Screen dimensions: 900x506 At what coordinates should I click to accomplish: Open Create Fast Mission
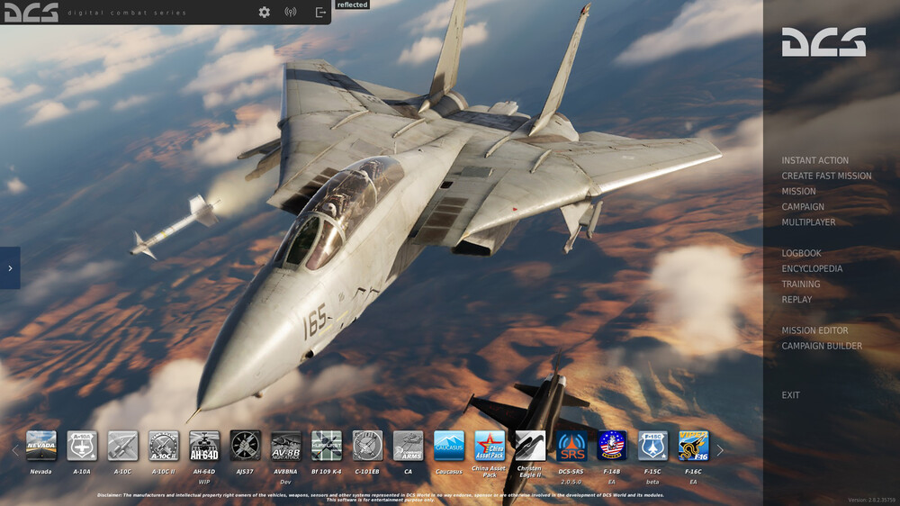[826, 176]
